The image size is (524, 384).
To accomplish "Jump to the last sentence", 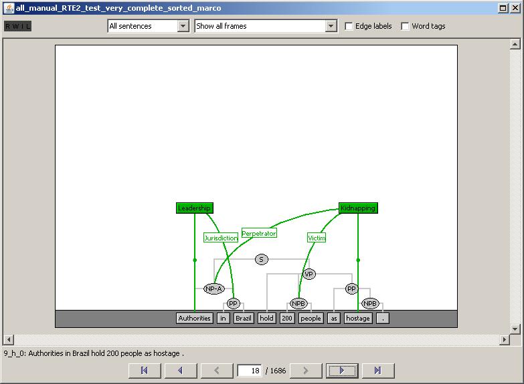I will (378, 371).
